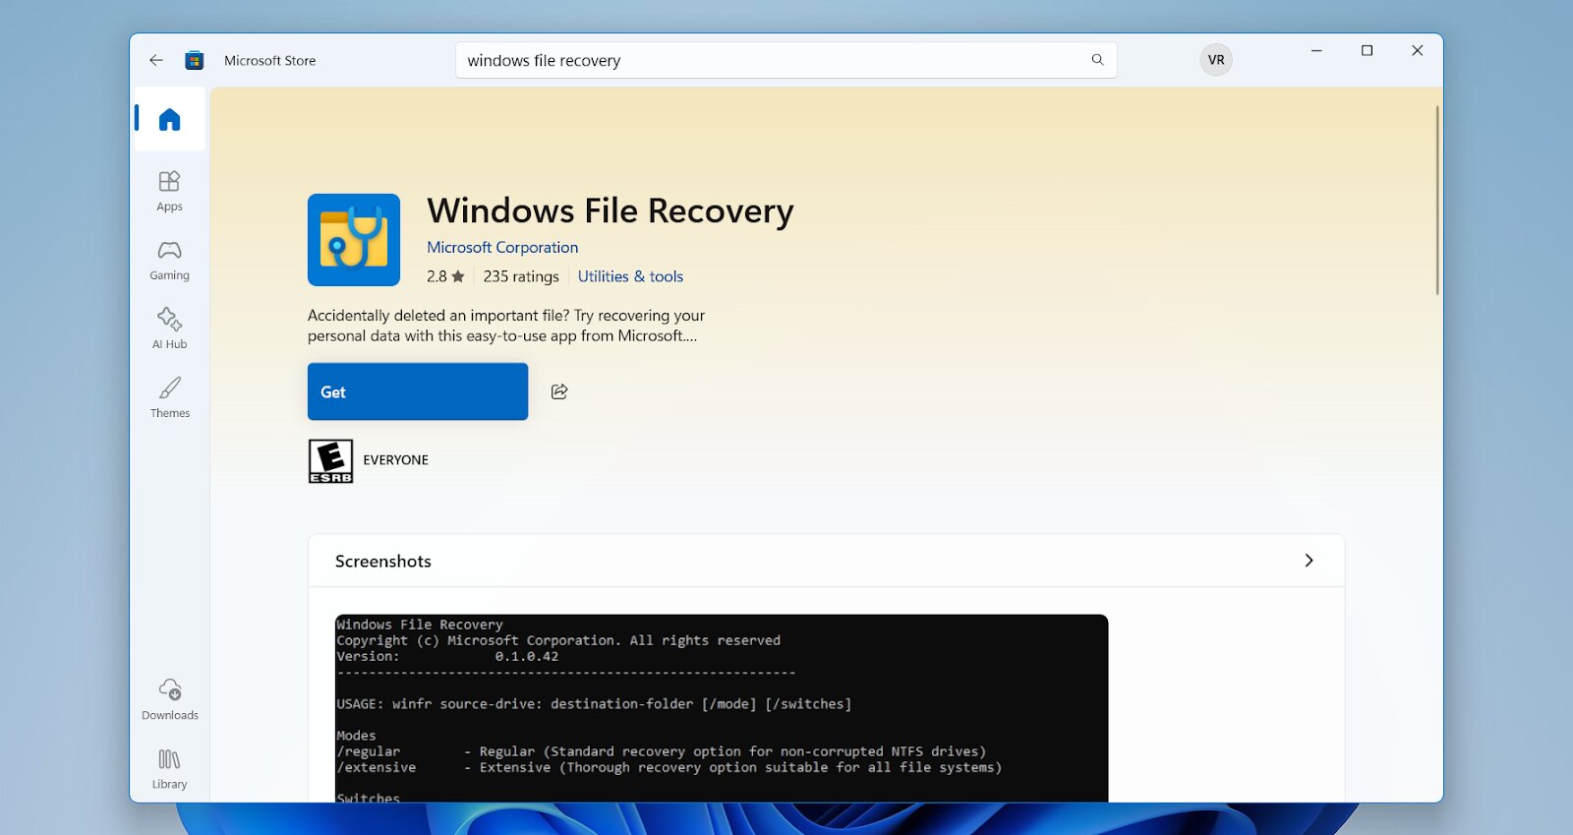Viewport: 1573px width, 835px height.
Task: Click the Windows File Recovery title
Action: pyautogui.click(x=611, y=211)
